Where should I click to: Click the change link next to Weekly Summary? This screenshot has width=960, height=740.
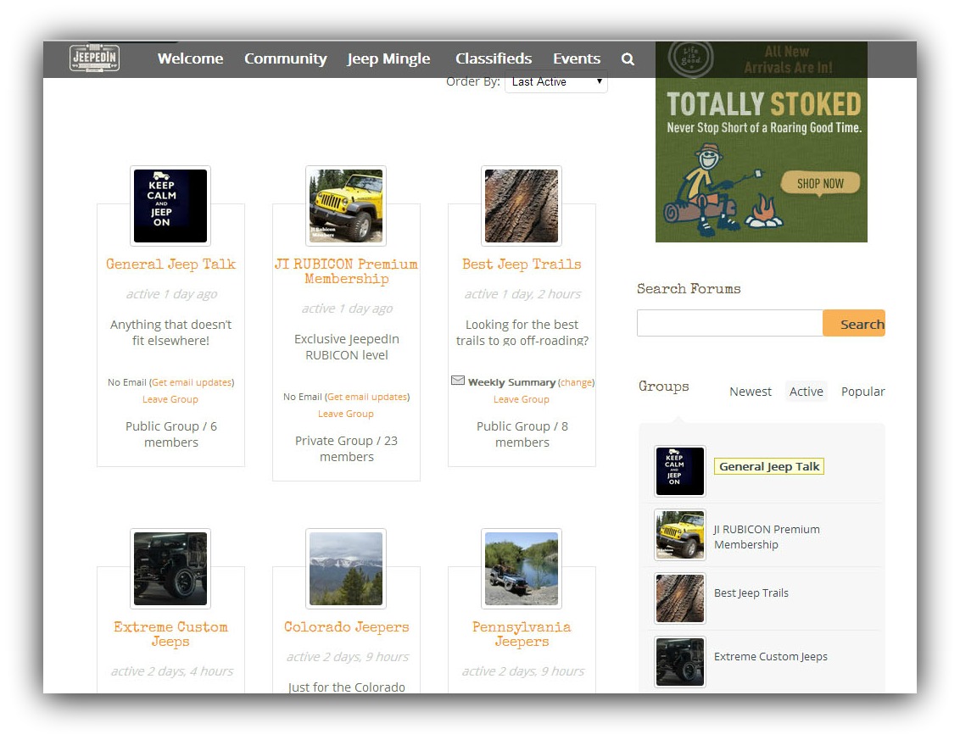tap(576, 382)
